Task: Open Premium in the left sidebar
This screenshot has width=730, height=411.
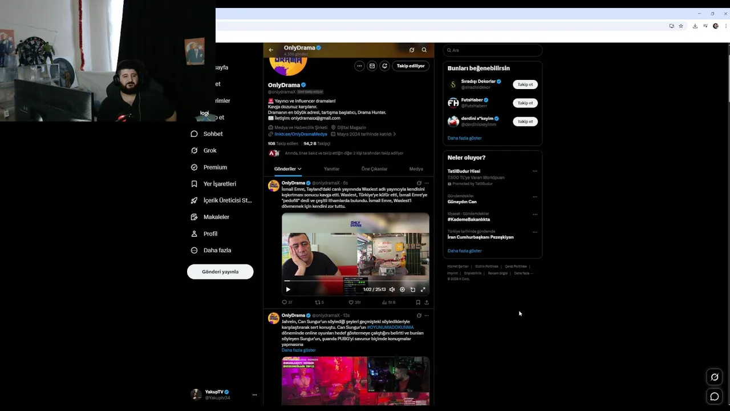Action: [x=209, y=167]
